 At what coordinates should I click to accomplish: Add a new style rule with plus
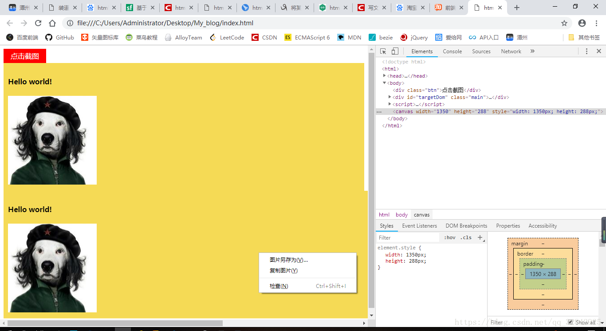480,238
